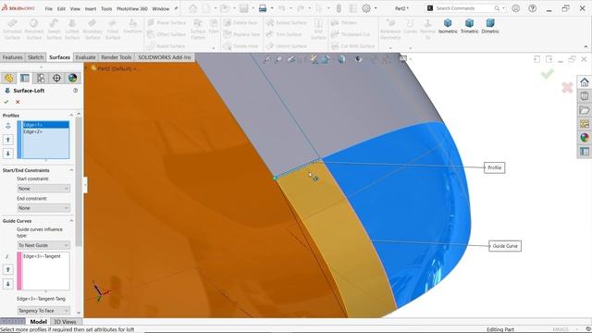Switch to the Features tab
Screen dimensions: 592x333
[12, 57]
